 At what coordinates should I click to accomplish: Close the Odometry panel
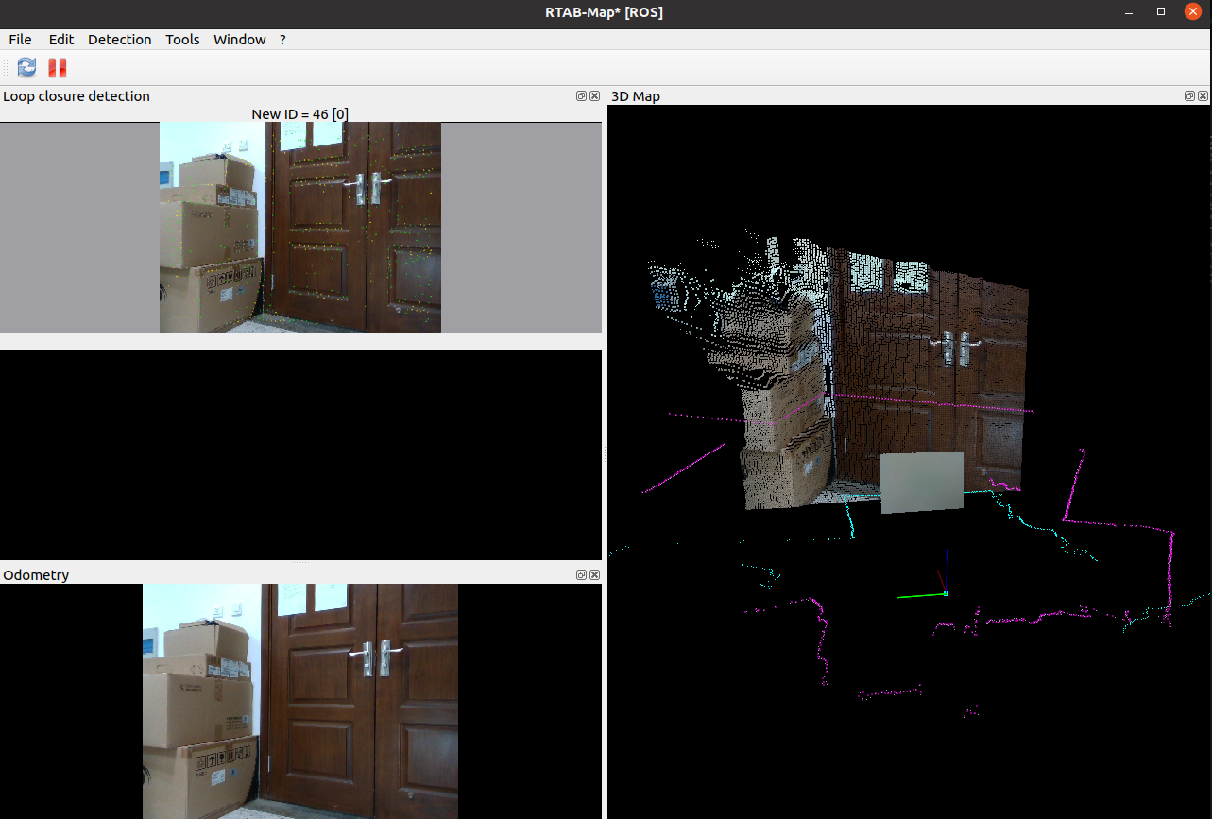click(594, 574)
